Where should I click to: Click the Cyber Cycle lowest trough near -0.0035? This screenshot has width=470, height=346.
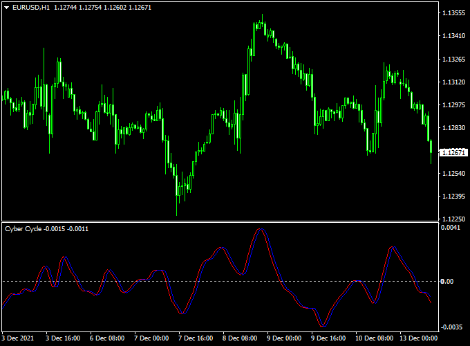point(323,325)
